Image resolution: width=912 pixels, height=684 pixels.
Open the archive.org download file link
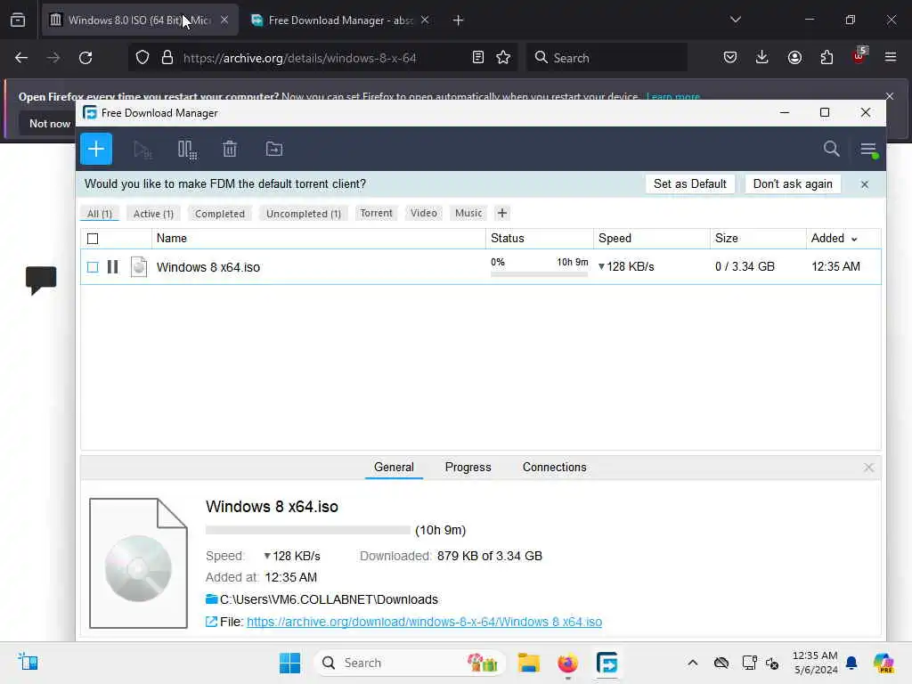pyautogui.click(x=425, y=622)
